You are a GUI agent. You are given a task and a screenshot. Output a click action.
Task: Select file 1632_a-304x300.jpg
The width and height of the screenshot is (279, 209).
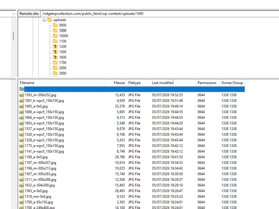(40, 185)
